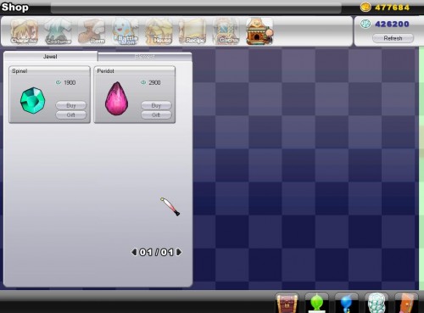Open the treasure chest icon in bottom bar
Viewport: 424px width, 313px height.
287,303
